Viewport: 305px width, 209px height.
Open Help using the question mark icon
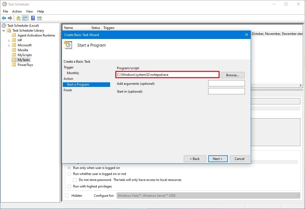click(33, 18)
